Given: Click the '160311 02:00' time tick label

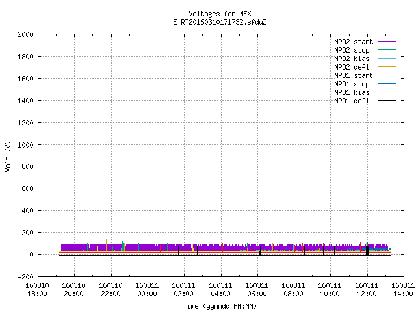Looking at the screenshot, I should [183, 290].
